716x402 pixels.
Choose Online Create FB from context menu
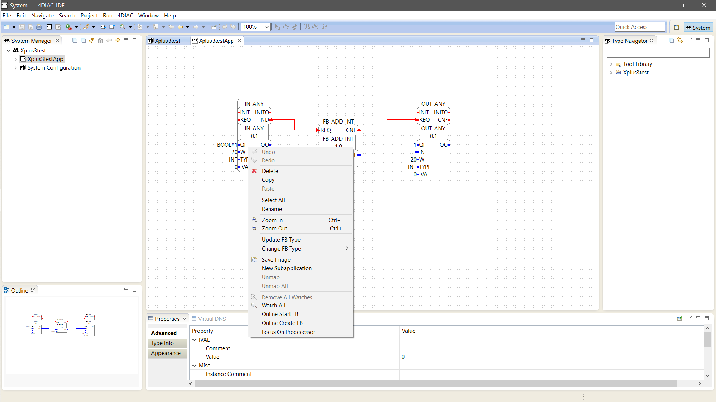(301, 323)
